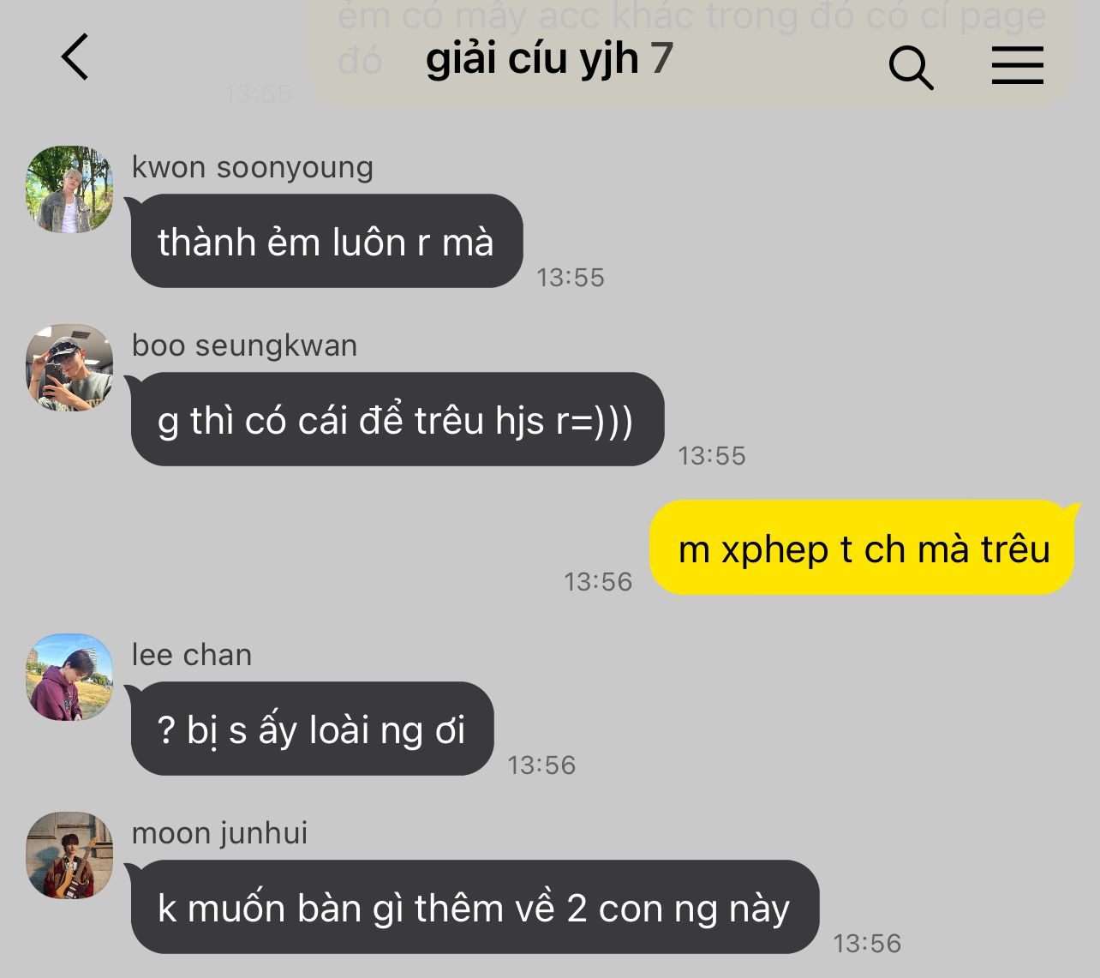1100x978 pixels.
Task: Tap kwon soonyoung's profile picture
Action: 69,189
